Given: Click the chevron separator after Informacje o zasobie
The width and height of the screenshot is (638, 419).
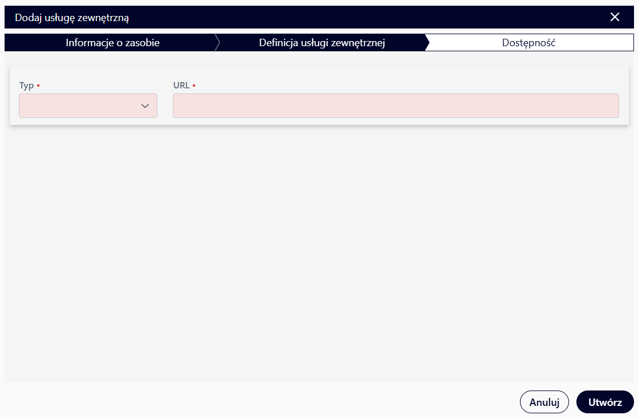Looking at the screenshot, I should (217, 43).
